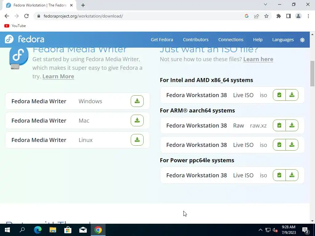
Task: Open a new browser tab
Action: (83, 5)
